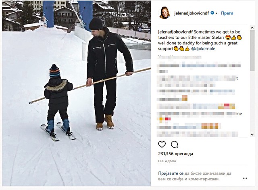The image size is (258, 190).
Task: Click the verified badge next to username
Action: 212,13
